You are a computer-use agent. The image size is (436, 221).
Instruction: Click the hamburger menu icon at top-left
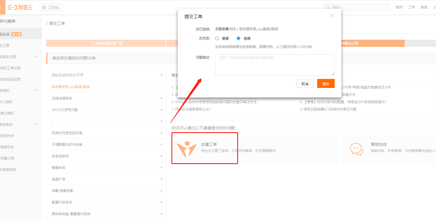pos(2,7)
